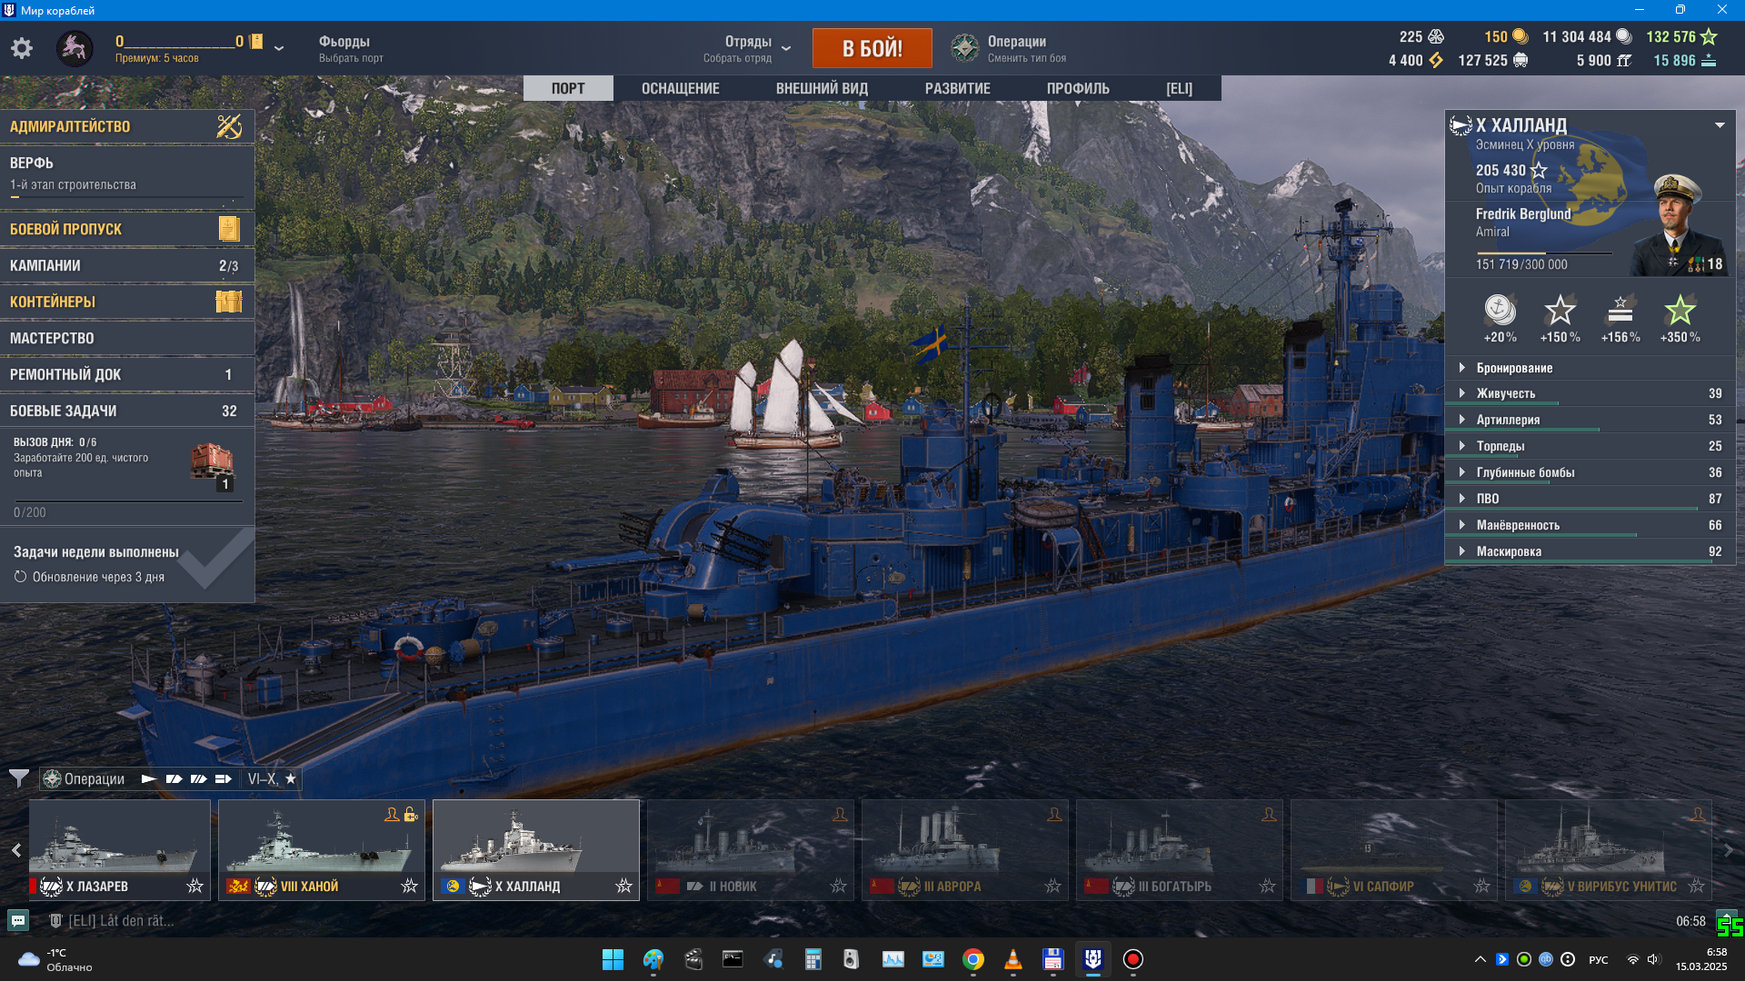The width and height of the screenshot is (1745, 981).
Task: Click the +156% commander XP bonus
Action: pos(1620,319)
